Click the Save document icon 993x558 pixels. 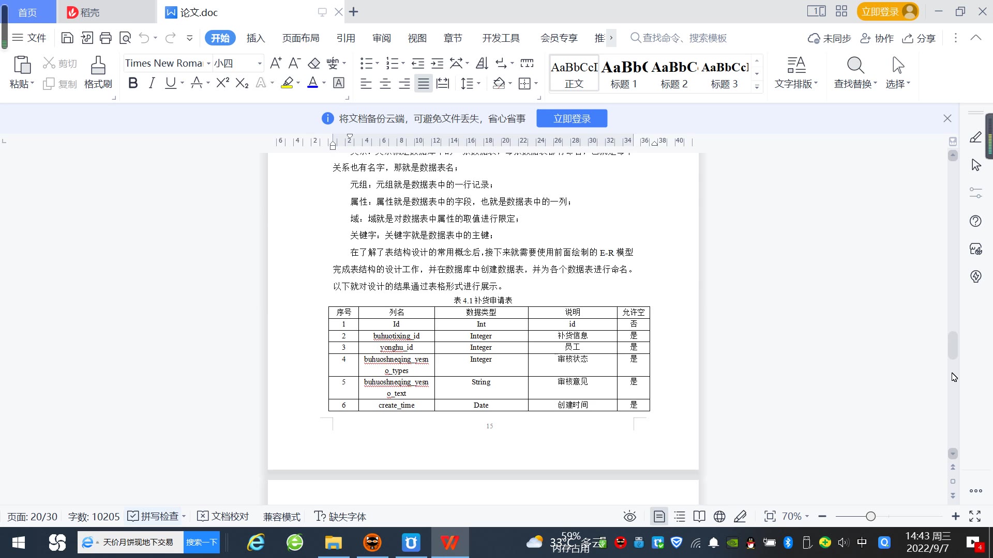pos(67,38)
